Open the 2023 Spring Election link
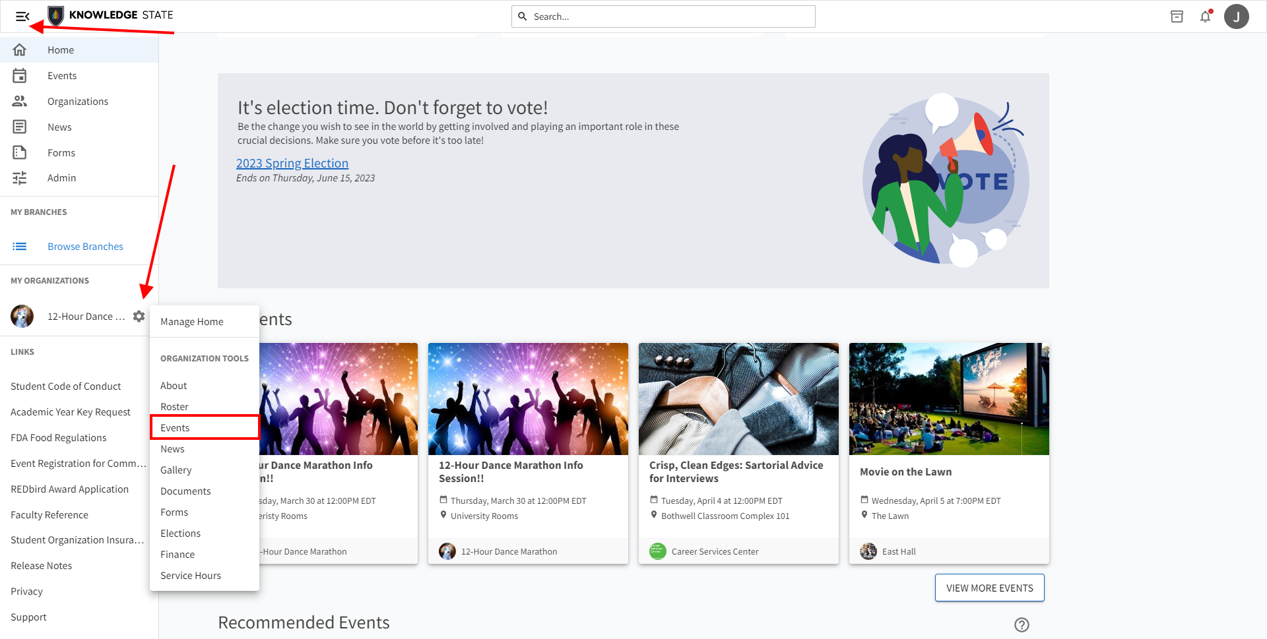 [292, 163]
